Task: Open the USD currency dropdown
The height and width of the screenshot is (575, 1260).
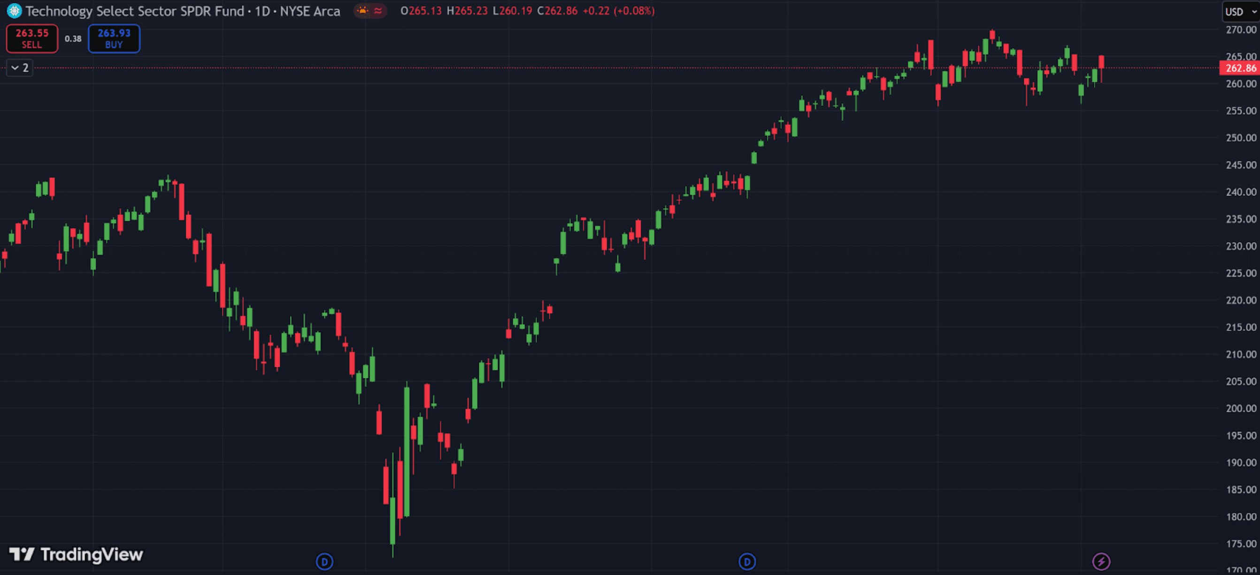Action: (x=1240, y=11)
